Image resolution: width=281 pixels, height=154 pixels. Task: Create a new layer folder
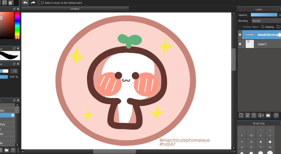click(268, 115)
